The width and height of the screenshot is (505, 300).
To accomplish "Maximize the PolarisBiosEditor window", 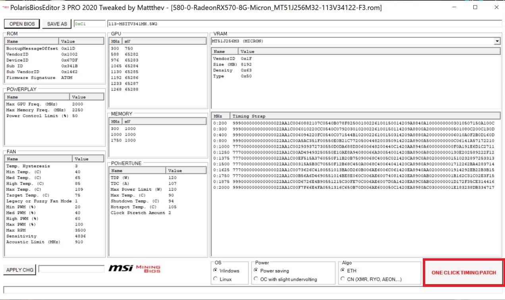I will 475,7.
